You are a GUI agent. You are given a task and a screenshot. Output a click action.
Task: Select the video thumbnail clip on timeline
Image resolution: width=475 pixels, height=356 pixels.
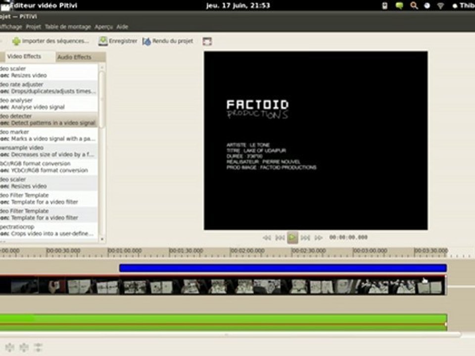223,286
